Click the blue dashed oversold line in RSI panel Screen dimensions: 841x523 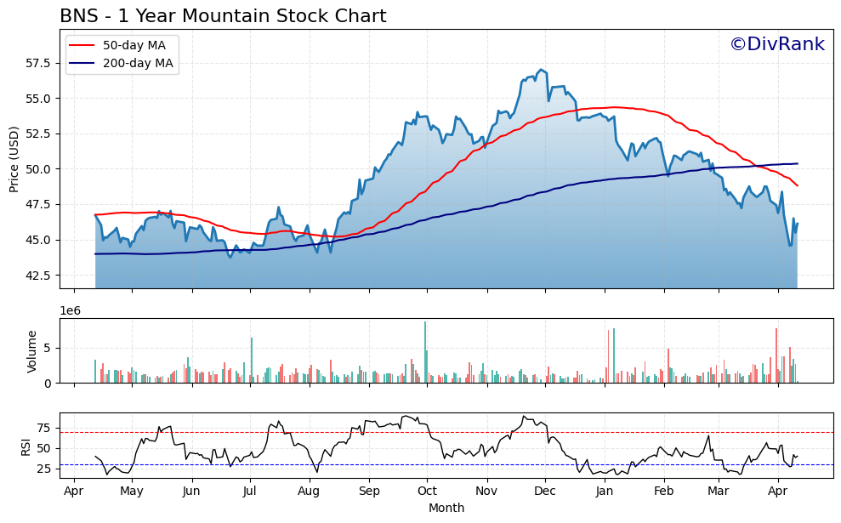pos(446,464)
